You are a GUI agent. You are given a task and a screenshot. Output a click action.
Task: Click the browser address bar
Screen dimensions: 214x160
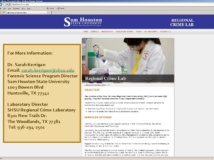tap(111, 4)
